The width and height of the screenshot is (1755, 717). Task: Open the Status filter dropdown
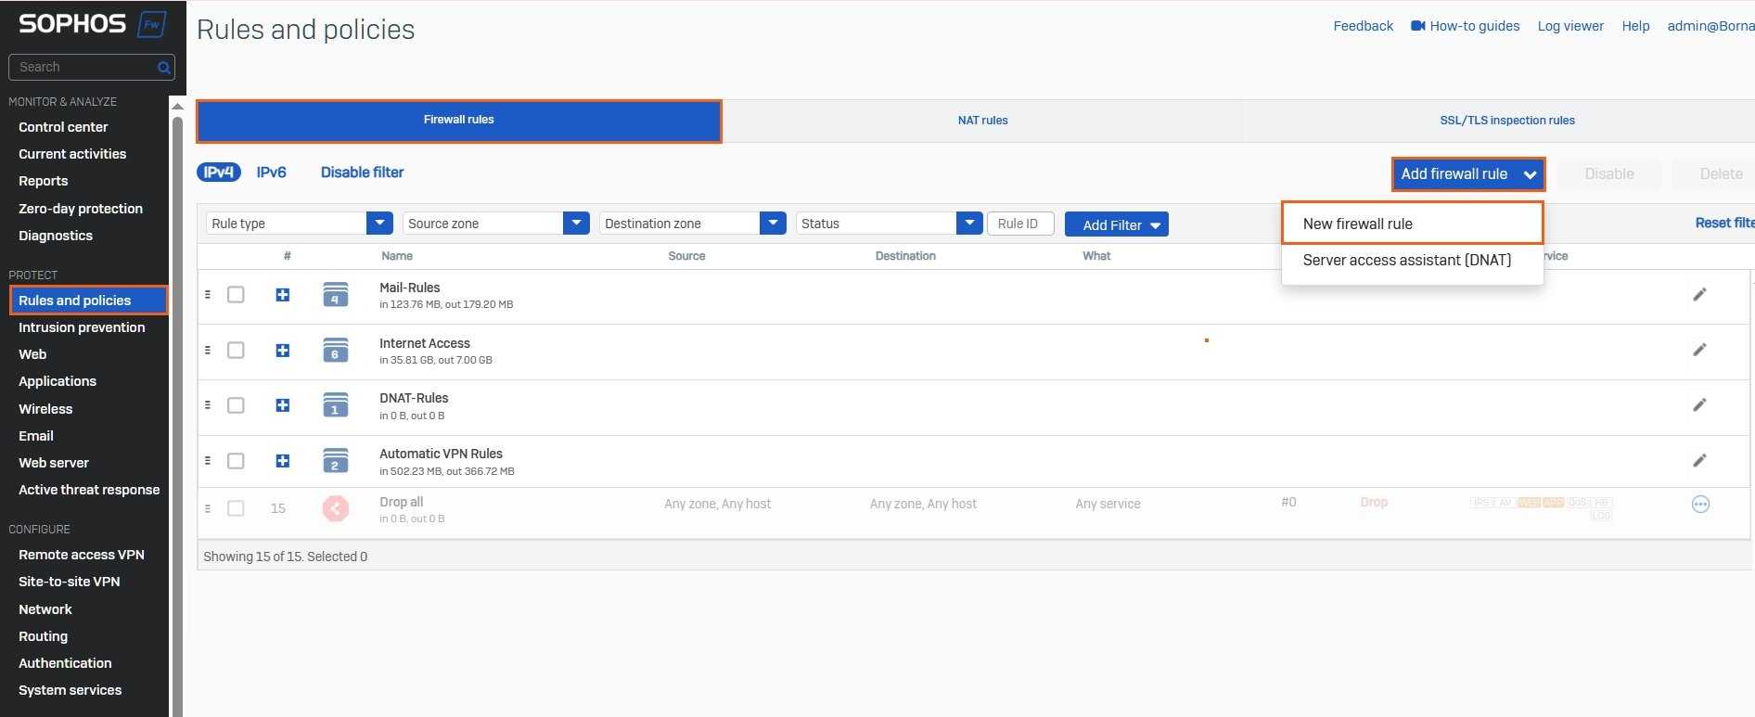tap(889, 224)
